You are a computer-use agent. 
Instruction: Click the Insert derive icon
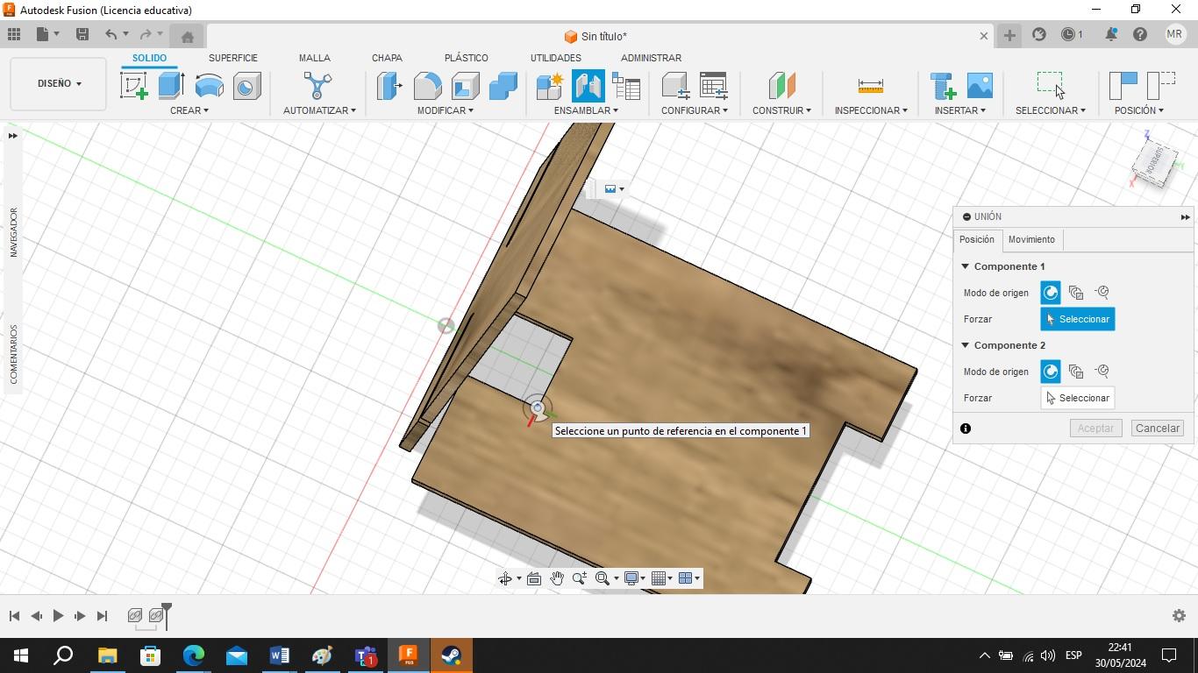[x=943, y=86]
